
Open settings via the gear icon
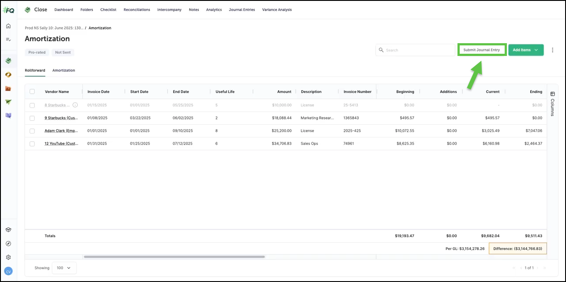[8, 257]
